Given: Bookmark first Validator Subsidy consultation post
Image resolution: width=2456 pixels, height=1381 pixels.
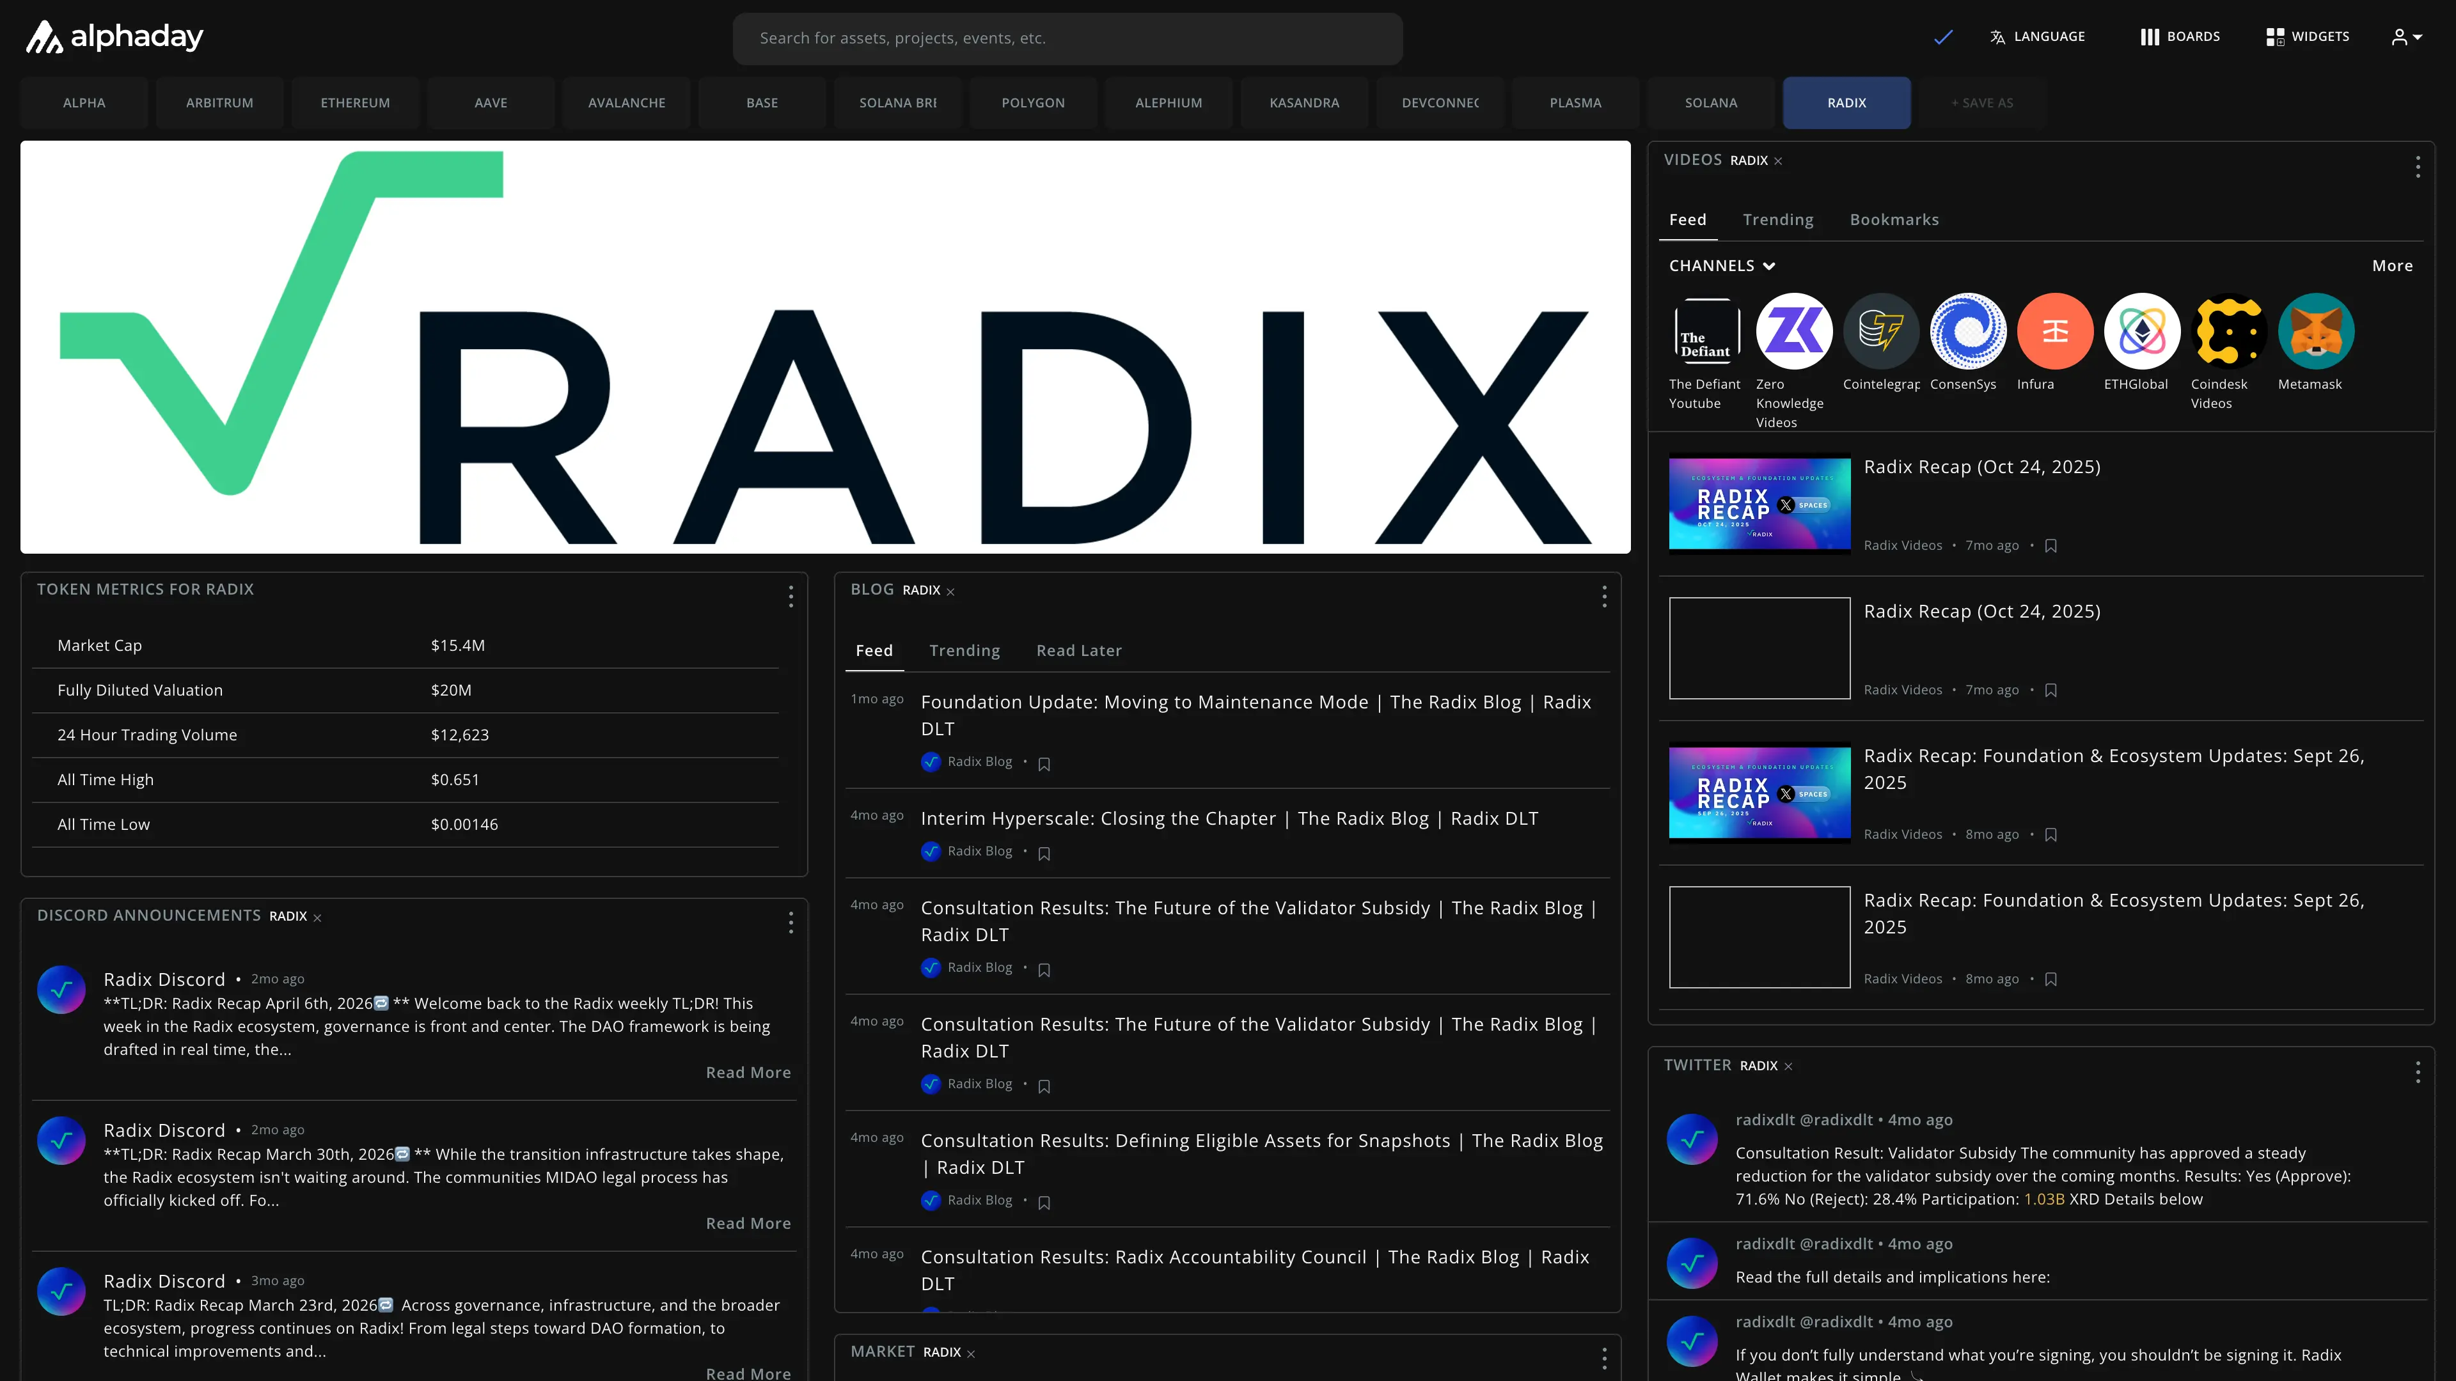Looking at the screenshot, I should 1044,971.
